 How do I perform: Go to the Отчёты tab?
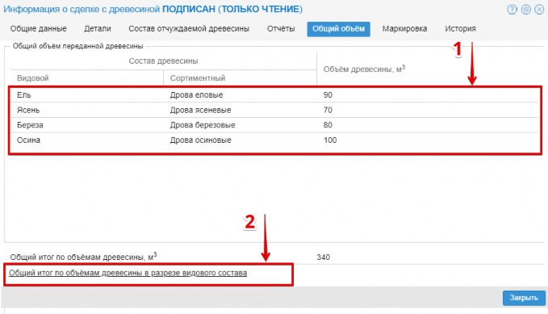[x=281, y=29]
